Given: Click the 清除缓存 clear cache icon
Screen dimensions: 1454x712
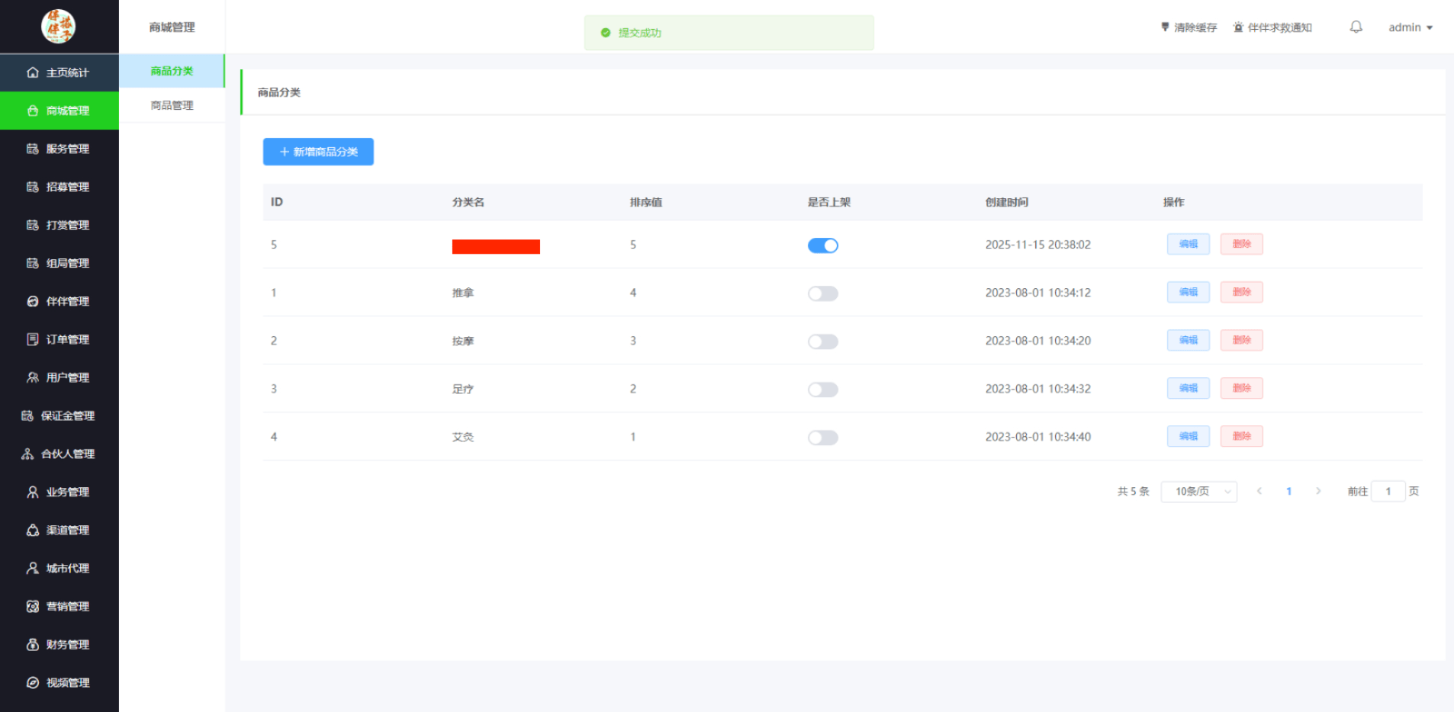Looking at the screenshot, I should (1165, 27).
